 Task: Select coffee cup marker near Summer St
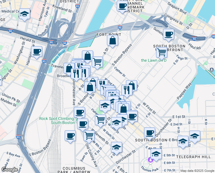(x=168, y=34)
